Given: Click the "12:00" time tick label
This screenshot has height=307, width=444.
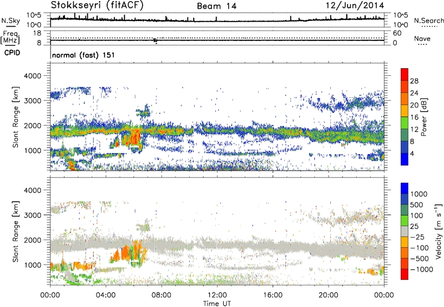Looking at the screenshot, I should click(217, 295).
